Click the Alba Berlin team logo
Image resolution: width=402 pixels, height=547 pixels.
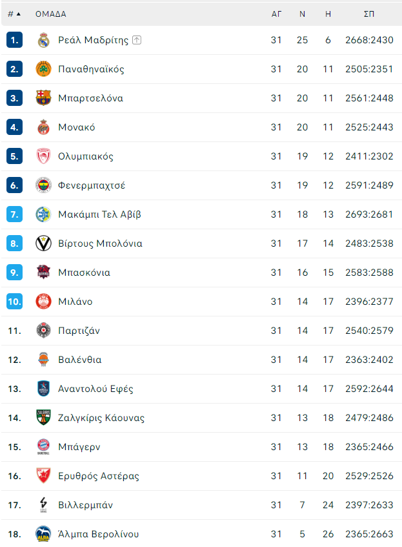pos(43,533)
